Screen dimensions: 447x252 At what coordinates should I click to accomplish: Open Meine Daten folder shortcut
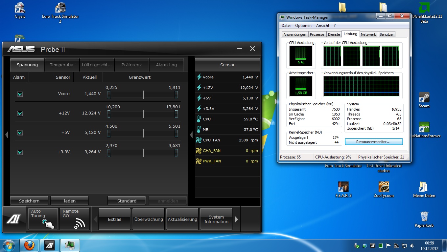tap(424, 189)
